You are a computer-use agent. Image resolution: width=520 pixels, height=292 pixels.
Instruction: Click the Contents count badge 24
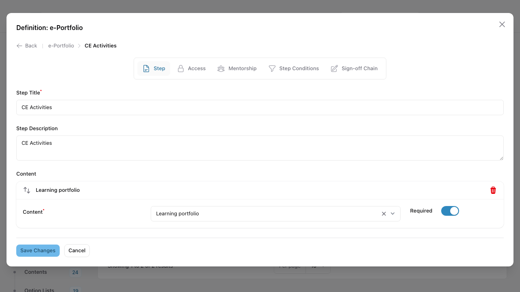[x=75, y=272]
